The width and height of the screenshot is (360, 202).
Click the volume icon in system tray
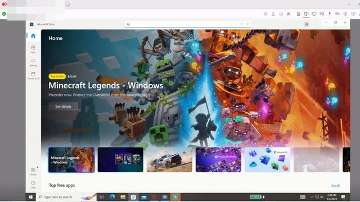pos(322,197)
